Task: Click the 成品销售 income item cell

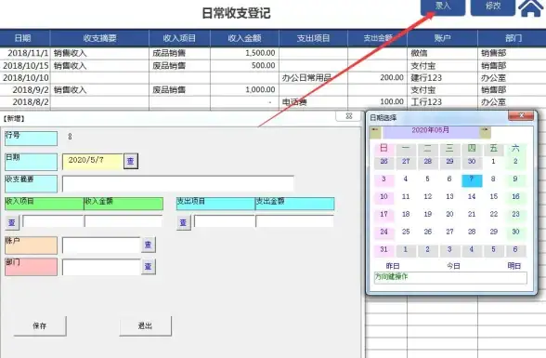Action: click(179, 53)
